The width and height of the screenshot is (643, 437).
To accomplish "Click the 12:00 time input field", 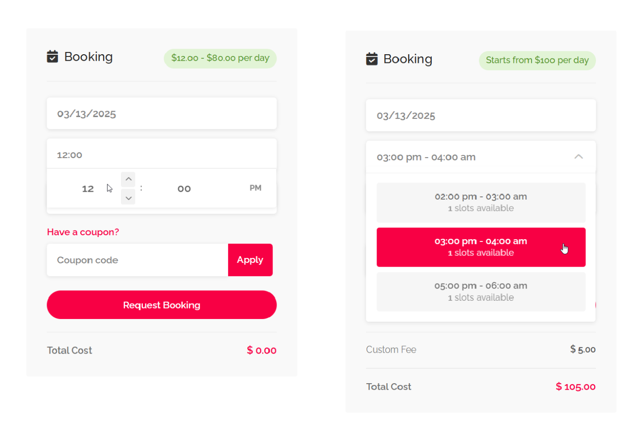I will coord(162,155).
